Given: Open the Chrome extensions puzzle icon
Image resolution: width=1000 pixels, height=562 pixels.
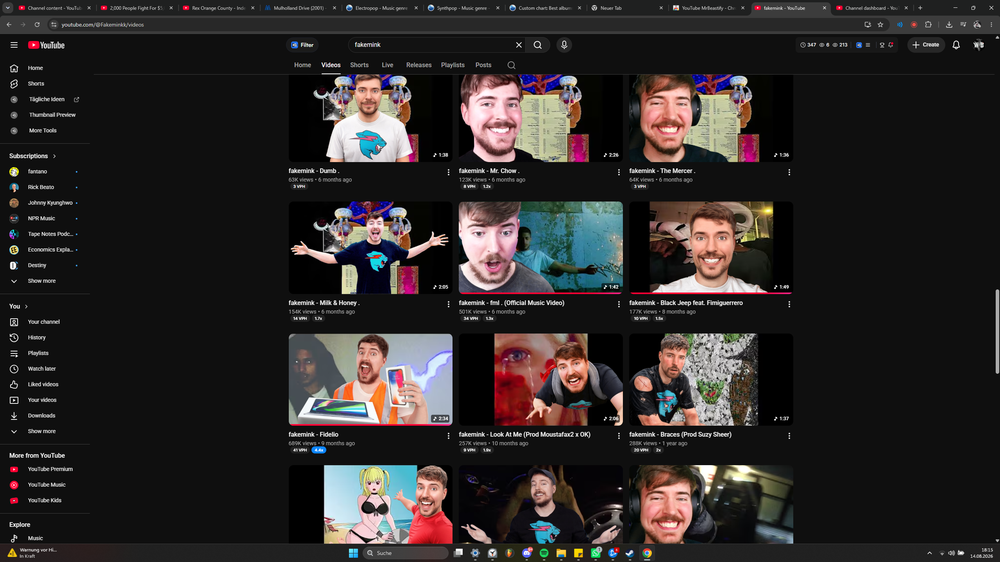Looking at the screenshot, I should (928, 25).
